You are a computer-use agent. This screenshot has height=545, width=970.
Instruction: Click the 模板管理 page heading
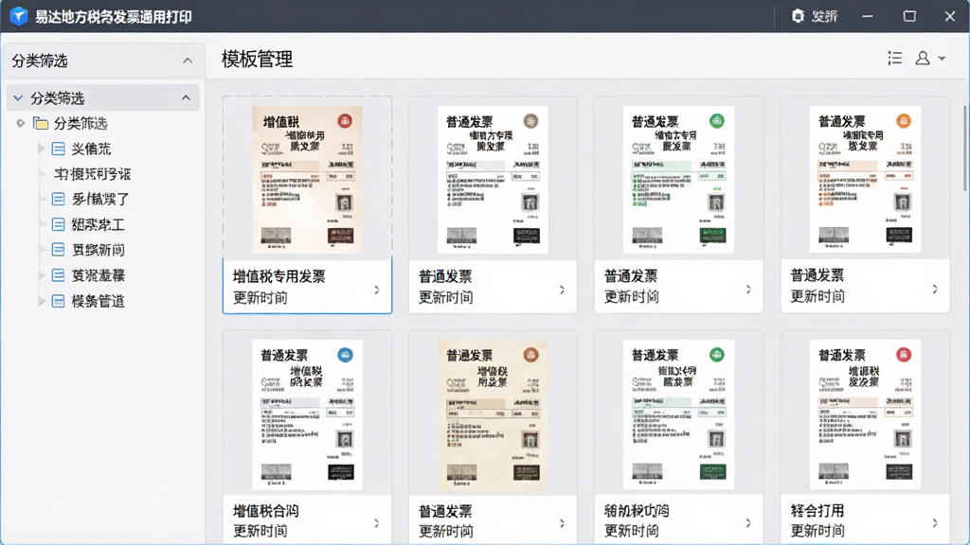[x=258, y=59]
